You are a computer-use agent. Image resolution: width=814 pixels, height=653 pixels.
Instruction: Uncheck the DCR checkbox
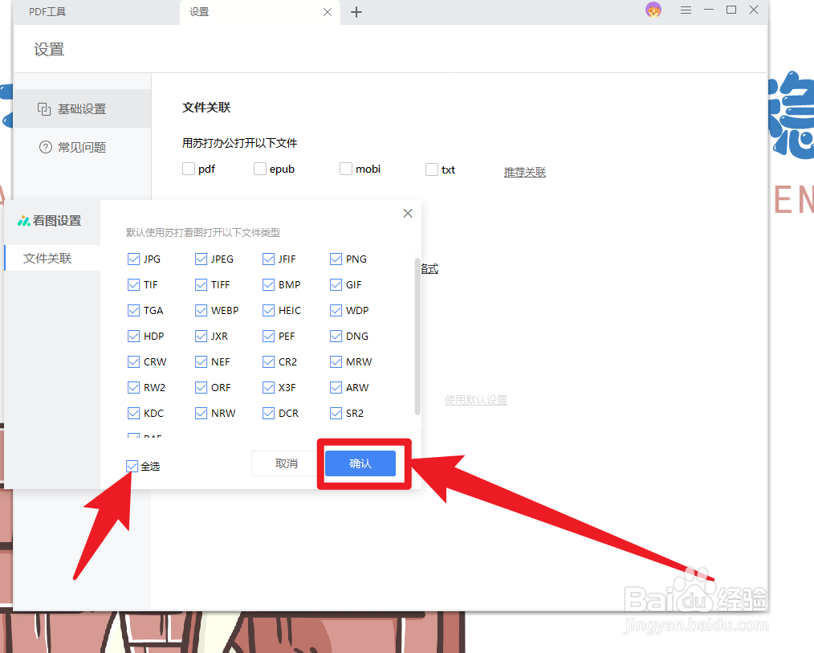[268, 413]
